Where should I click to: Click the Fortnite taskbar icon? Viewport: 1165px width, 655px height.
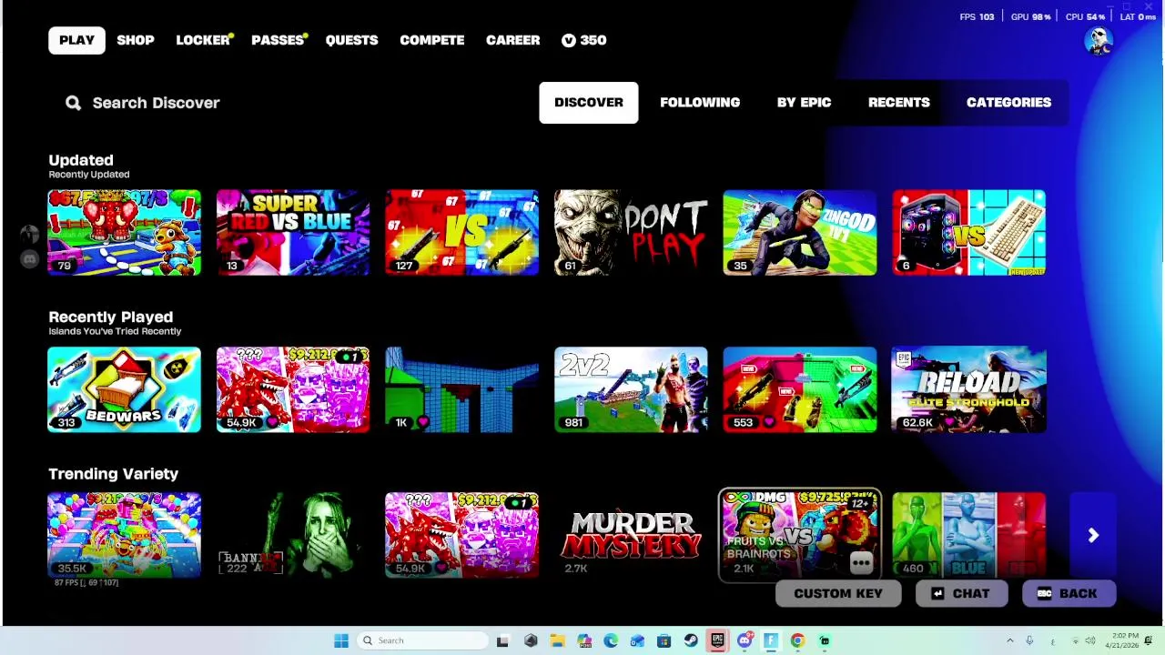(771, 640)
